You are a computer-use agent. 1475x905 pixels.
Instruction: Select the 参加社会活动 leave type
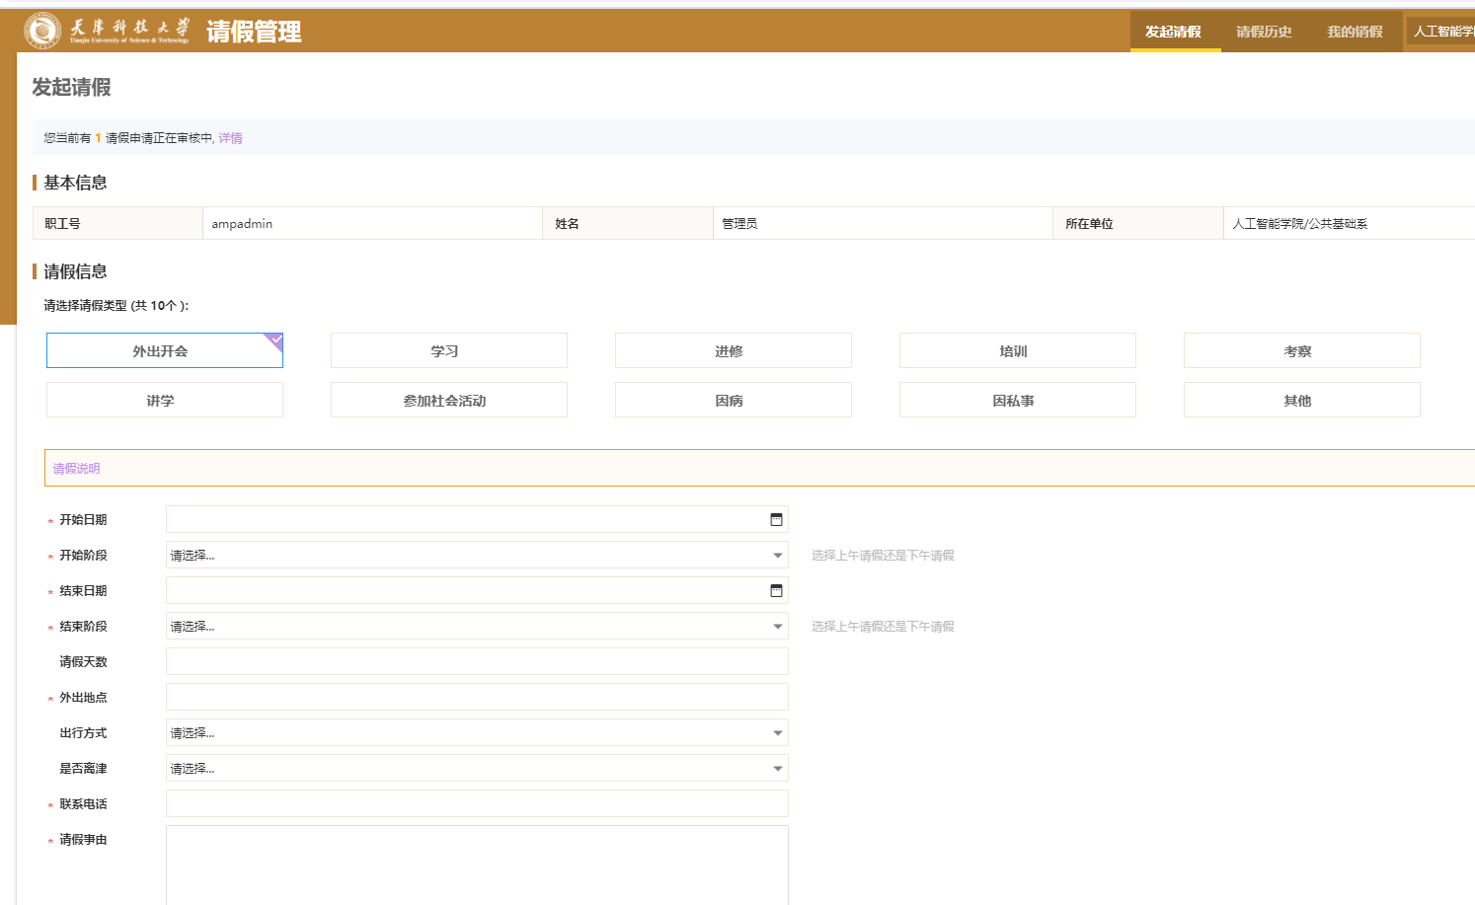(x=448, y=401)
